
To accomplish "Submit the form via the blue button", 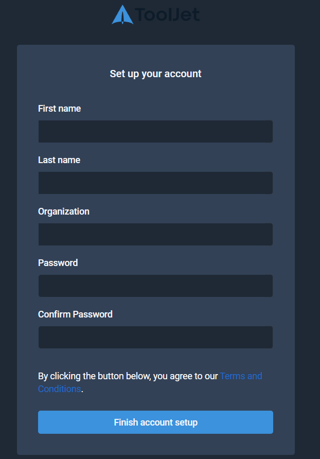I will (155, 422).
